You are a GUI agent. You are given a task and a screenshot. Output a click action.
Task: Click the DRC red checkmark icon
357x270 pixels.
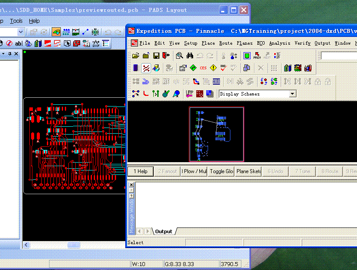(223, 68)
